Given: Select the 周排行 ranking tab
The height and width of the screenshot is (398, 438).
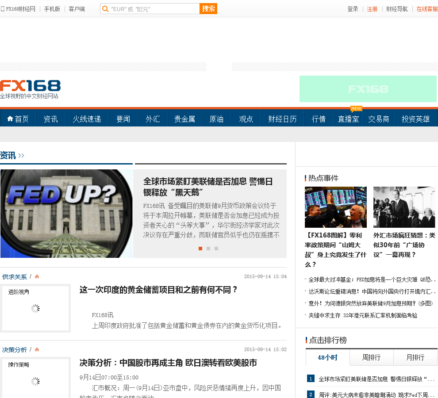Looking at the screenshot, I should pyautogui.click(x=372, y=357).
